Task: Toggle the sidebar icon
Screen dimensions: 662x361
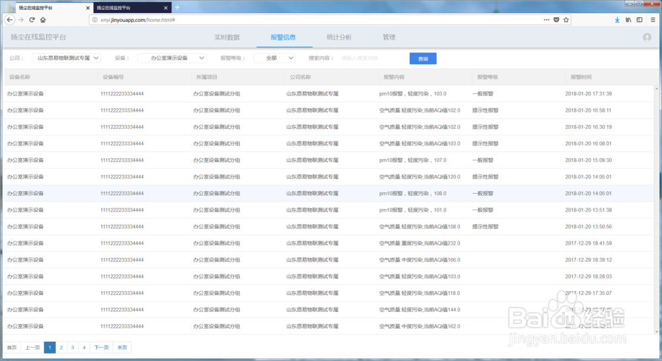Action: 639,20
